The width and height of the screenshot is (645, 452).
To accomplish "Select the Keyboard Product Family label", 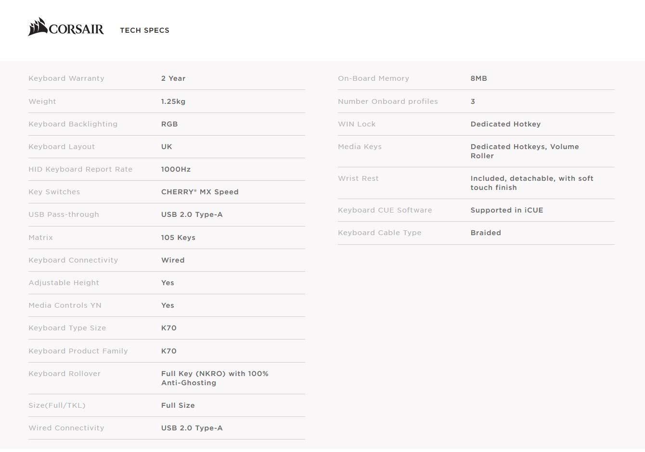I will coord(78,351).
